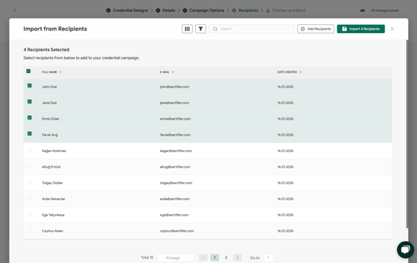Click the Go to page number field

[268, 257]
